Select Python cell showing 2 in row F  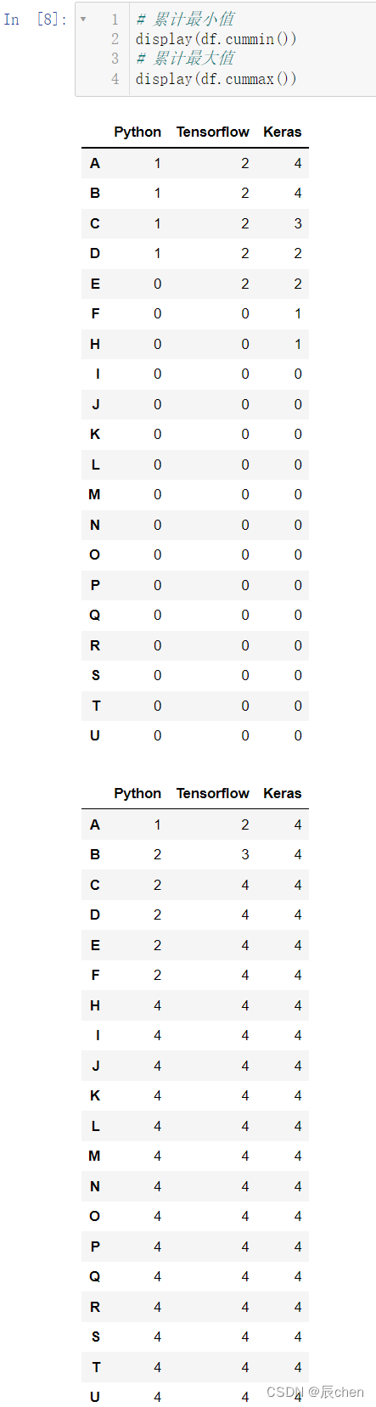coord(157,975)
